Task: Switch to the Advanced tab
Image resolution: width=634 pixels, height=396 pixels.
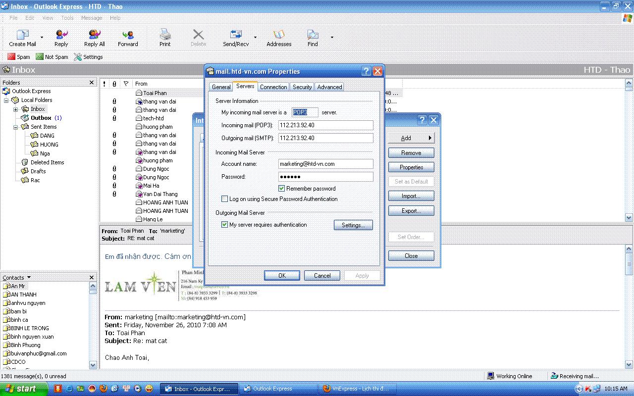Action: (329, 87)
